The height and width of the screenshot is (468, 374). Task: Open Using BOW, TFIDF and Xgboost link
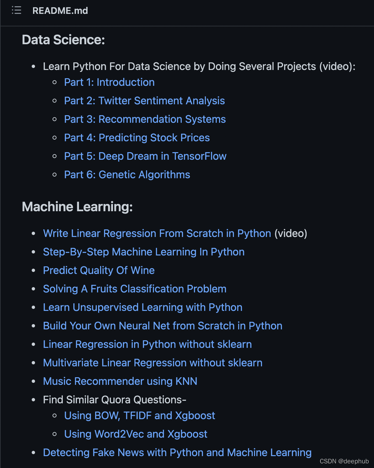(140, 416)
